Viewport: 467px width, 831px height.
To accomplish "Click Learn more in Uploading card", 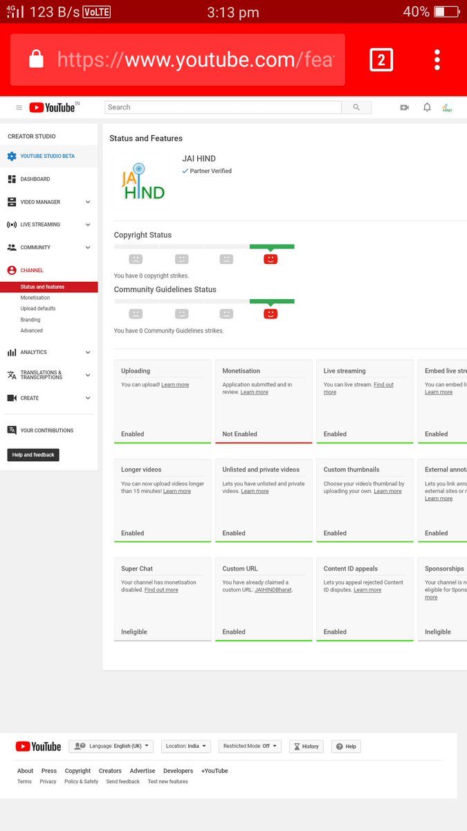I will pos(175,385).
